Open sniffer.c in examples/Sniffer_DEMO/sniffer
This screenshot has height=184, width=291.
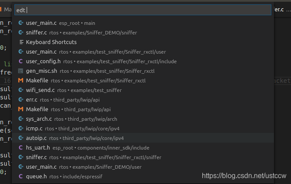[x=143, y=33]
